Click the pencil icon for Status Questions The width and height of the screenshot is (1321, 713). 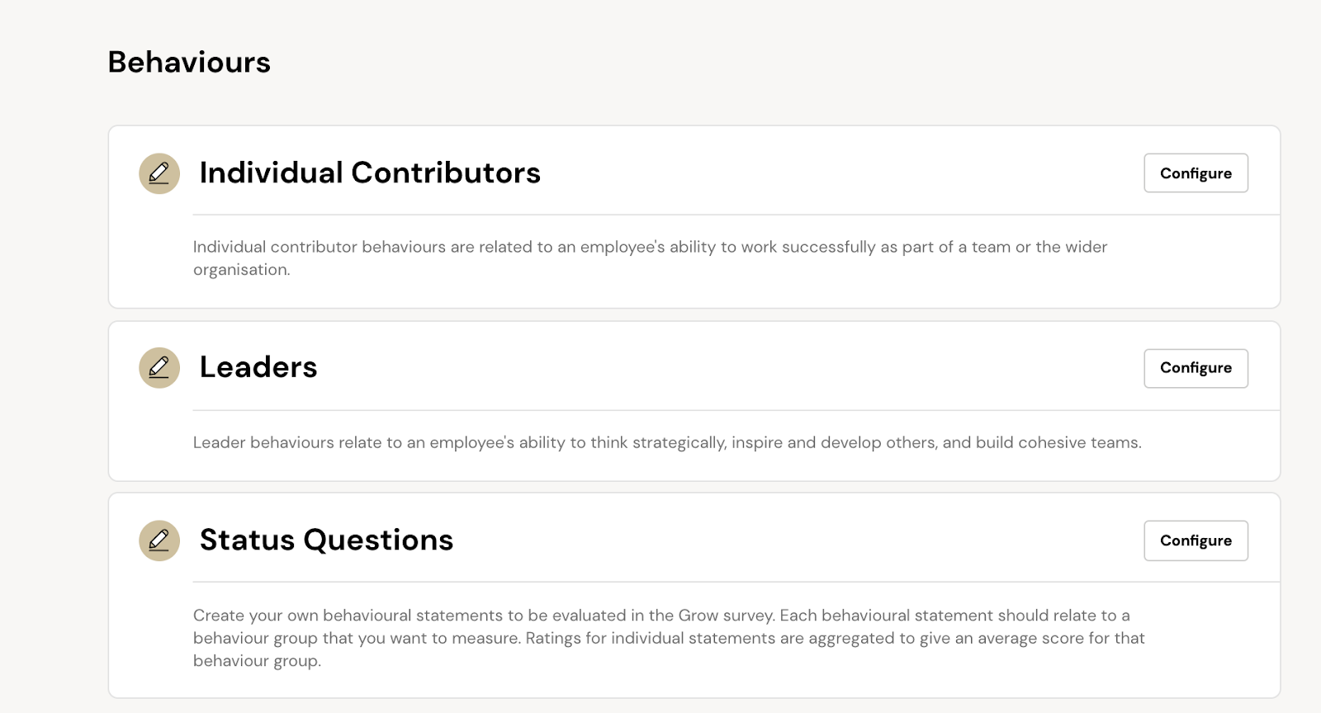pyautogui.click(x=159, y=541)
